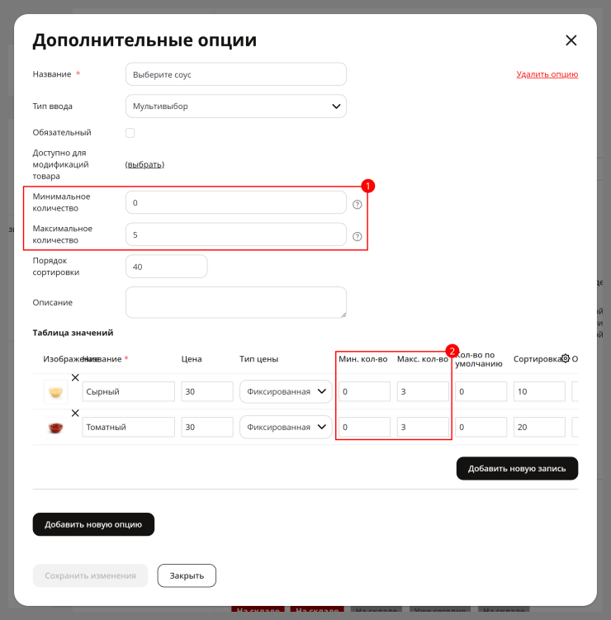Viewport: 611px width, 620px height.
Task: Click Добавить новую запись button
Action: [x=517, y=469]
